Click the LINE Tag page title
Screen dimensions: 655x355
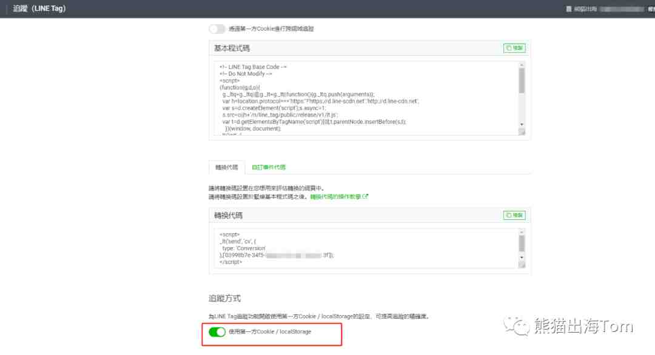pos(39,8)
